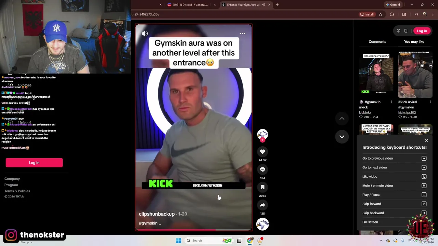Open the Chrome profile avatar
This screenshot has height=246, width=438.
(425, 14)
